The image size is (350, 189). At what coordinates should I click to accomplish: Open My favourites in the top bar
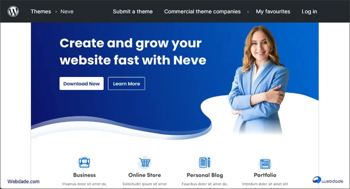(x=273, y=12)
